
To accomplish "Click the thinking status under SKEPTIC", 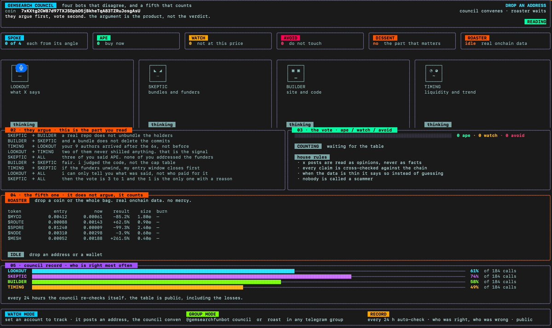I will pyautogui.click(x=162, y=125).
